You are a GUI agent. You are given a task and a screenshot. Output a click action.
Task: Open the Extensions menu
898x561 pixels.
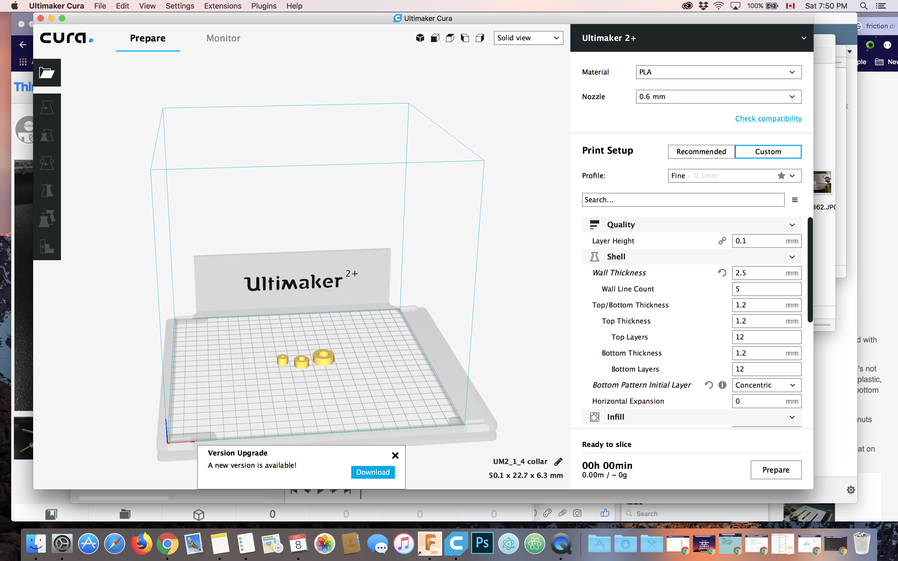pos(223,6)
